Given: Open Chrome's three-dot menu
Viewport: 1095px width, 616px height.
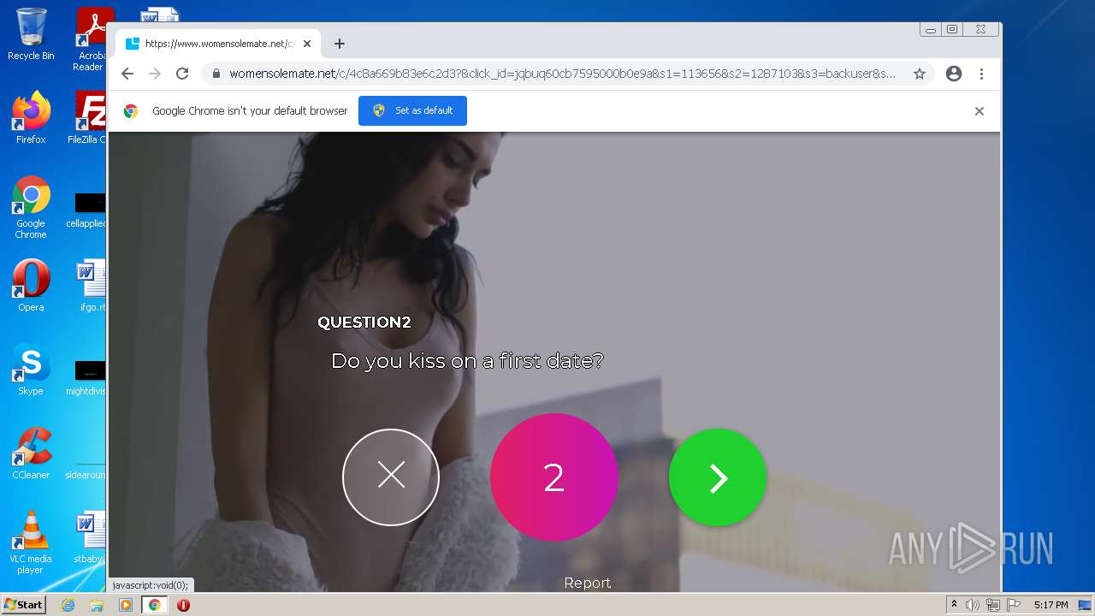Looking at the screenshot, I should click(x=981, y=74).
